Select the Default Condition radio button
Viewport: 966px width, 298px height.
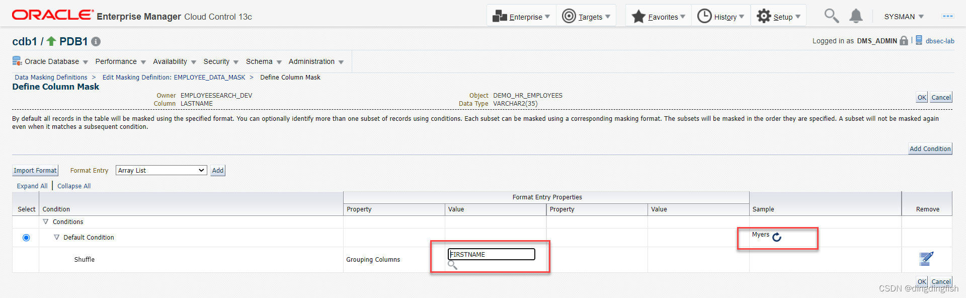(x=26, y=238)
